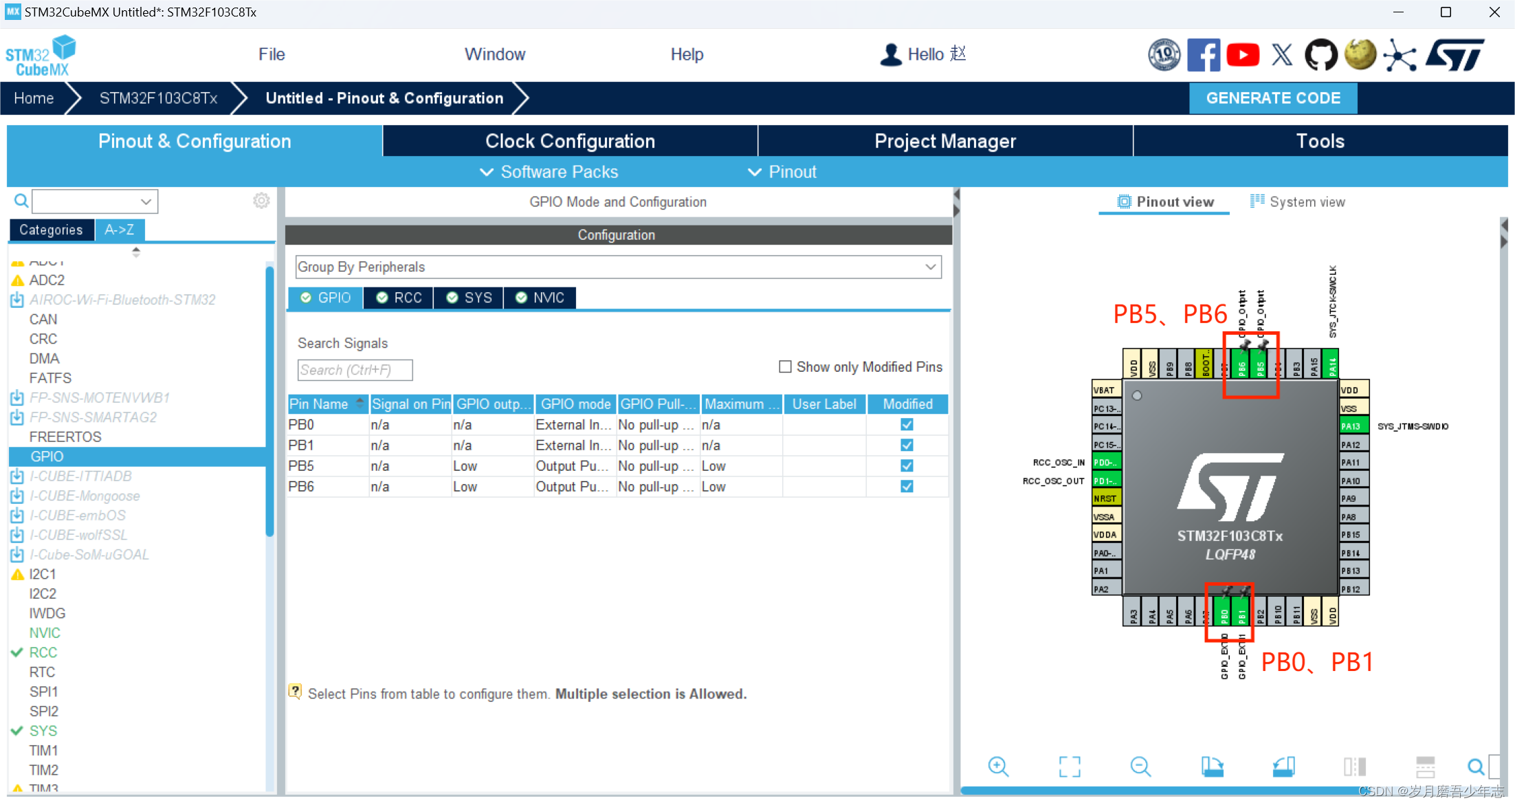Switch to the Clock Configuration tab
Image resolution: width=1515 pixels, height=805 pixels.
tap(570, 141)
